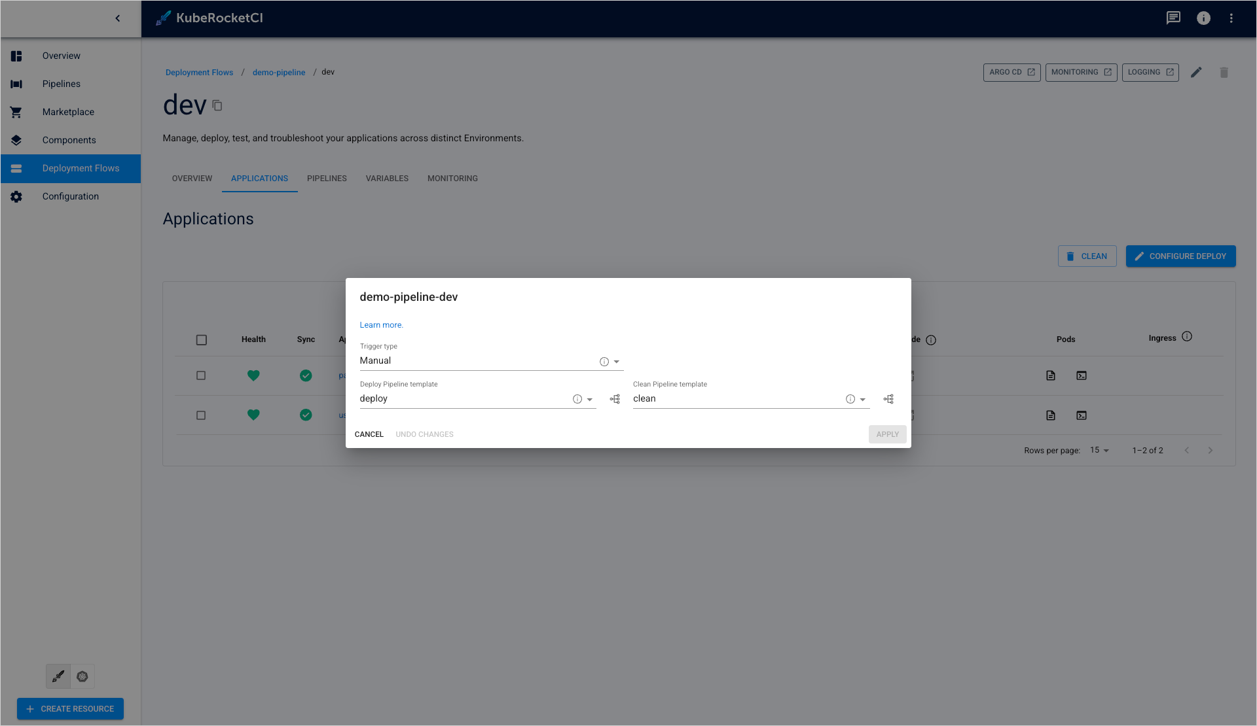Expand the Deploy Pipeline template dropdown
The height and width of the screenshot is (726, 1257).
[590, 399]
